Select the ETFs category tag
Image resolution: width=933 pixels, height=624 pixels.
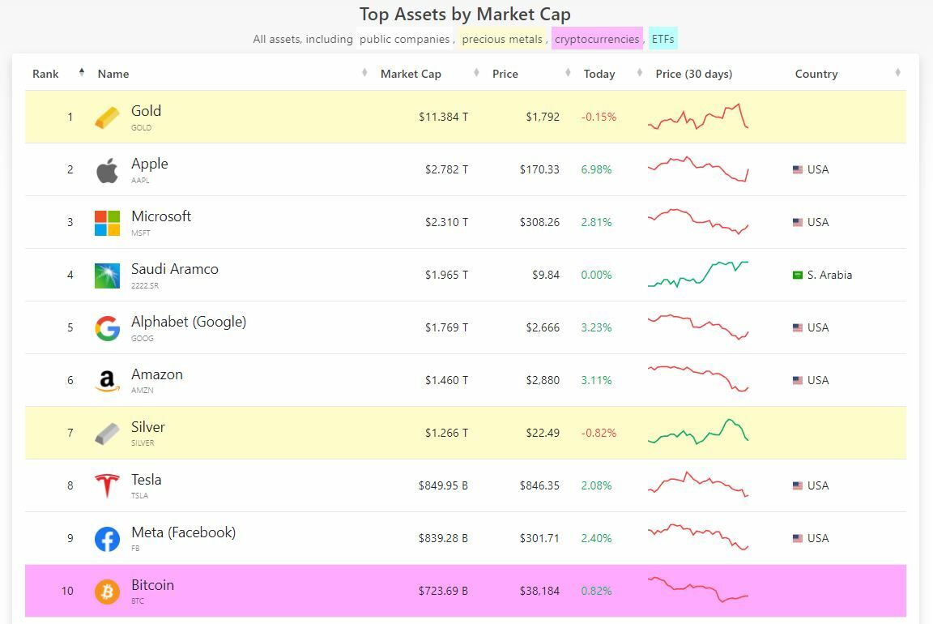662,39
